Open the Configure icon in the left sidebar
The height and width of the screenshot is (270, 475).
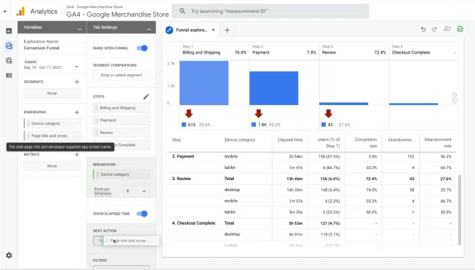9,76
